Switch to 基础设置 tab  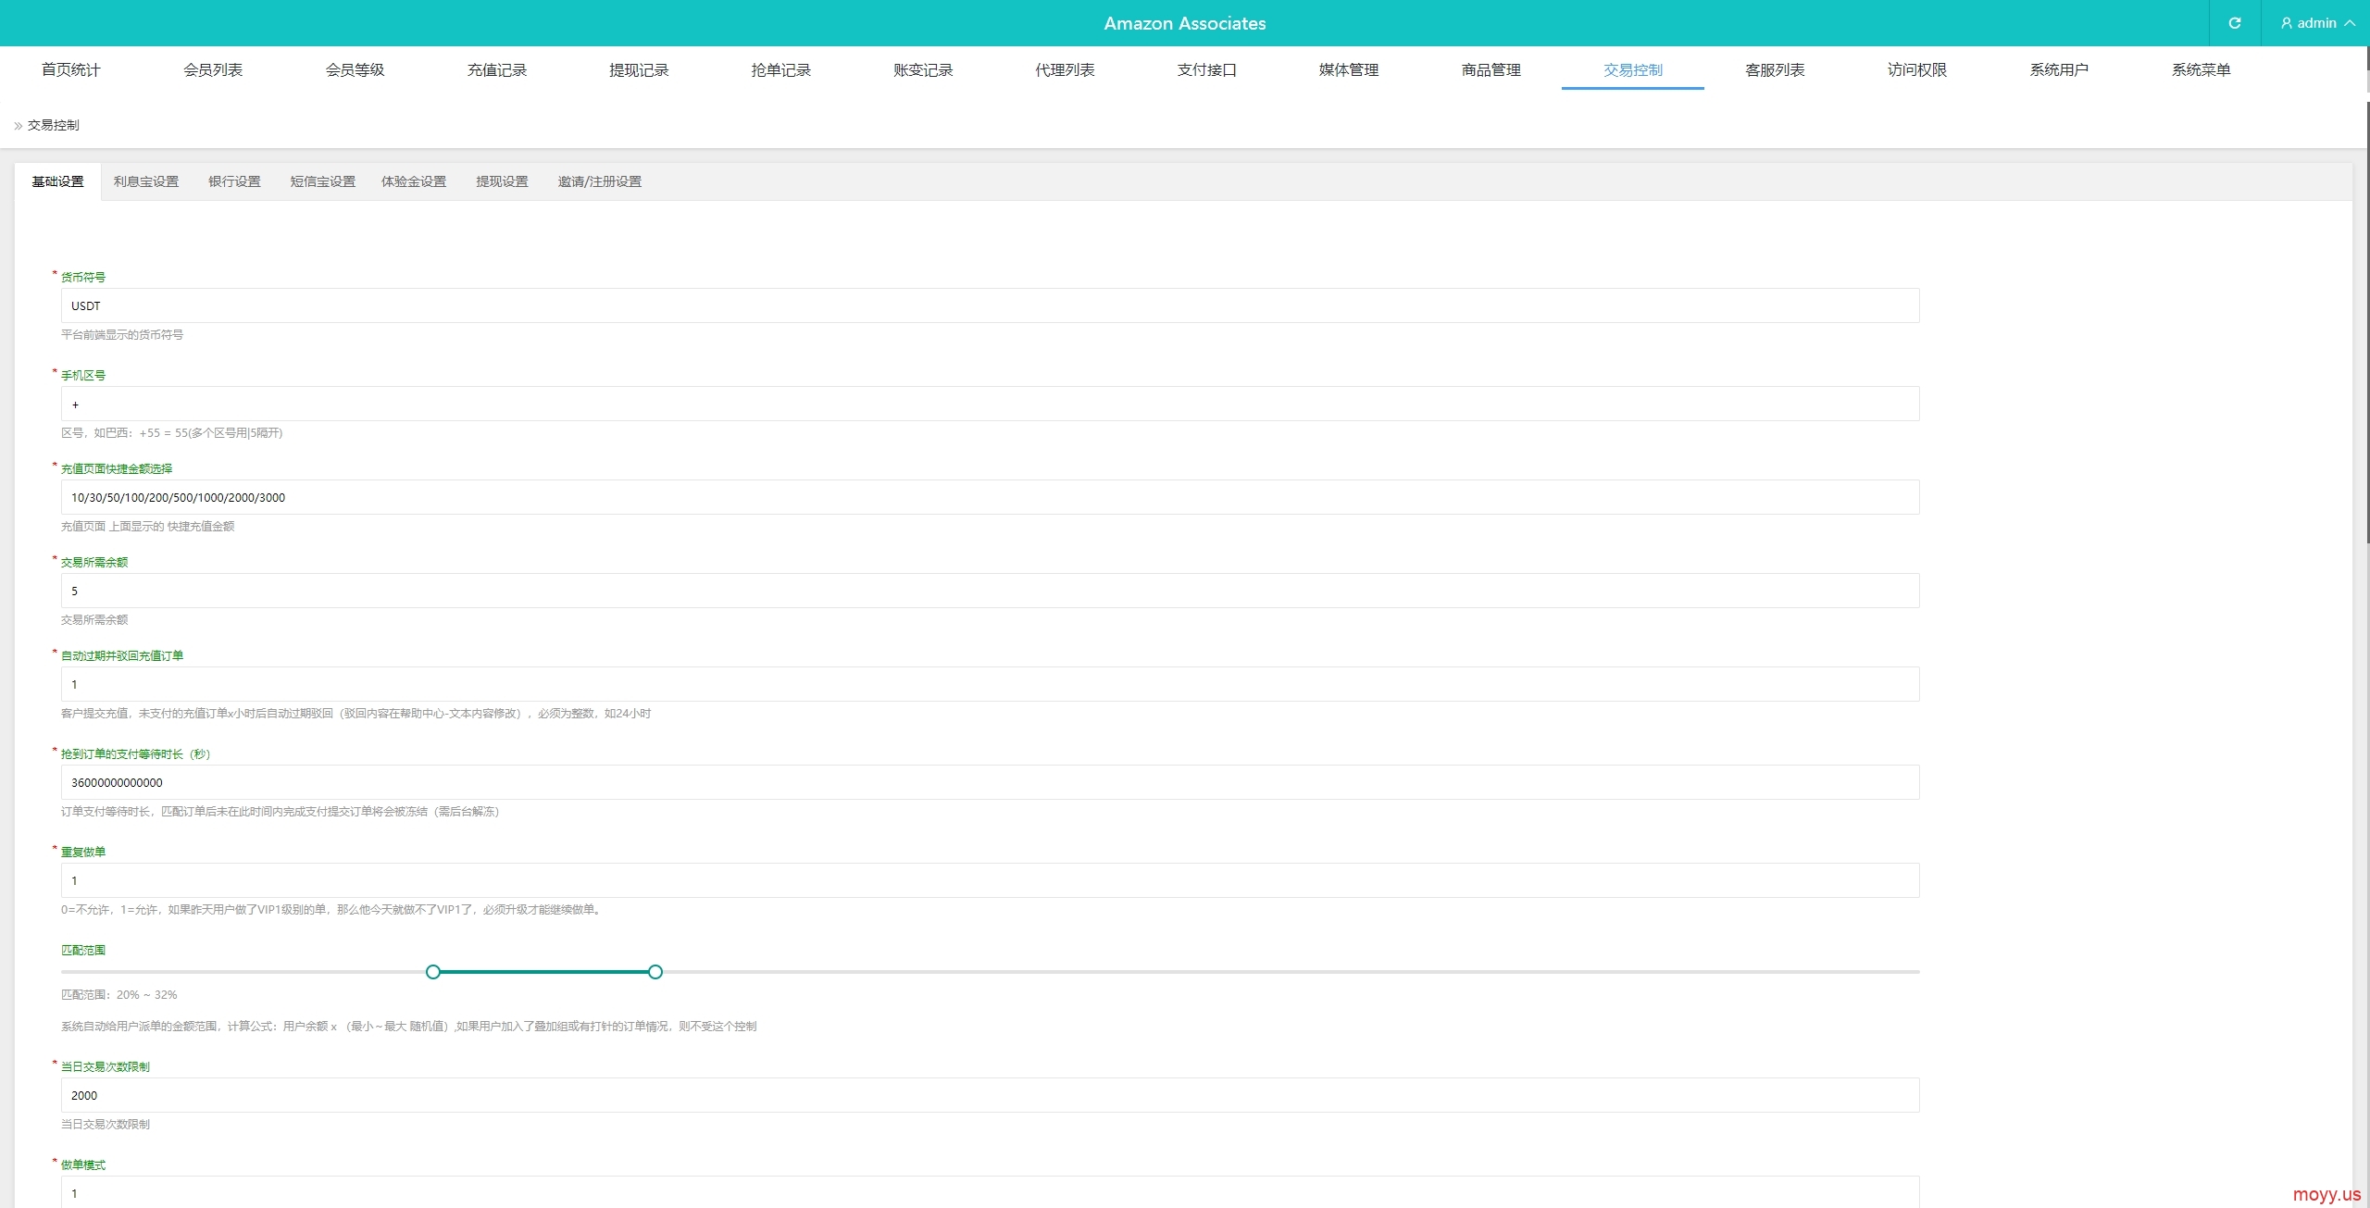tap(57, 181)
